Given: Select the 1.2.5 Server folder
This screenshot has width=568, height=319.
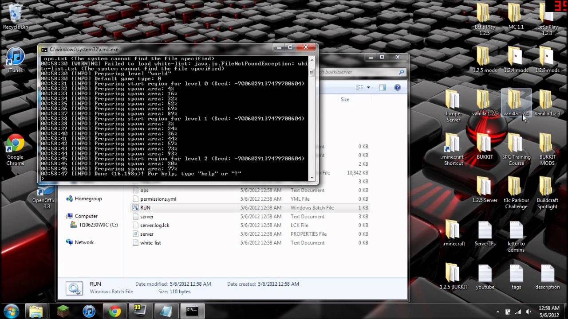Looking at the screenshot, I should 485,190.
